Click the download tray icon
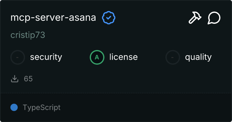The width and height of the screenshot is (232, 122). click(15, 79)
